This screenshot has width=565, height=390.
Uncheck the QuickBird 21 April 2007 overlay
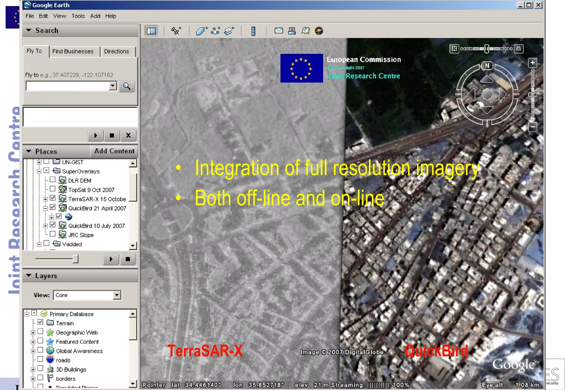pos(53,207)
